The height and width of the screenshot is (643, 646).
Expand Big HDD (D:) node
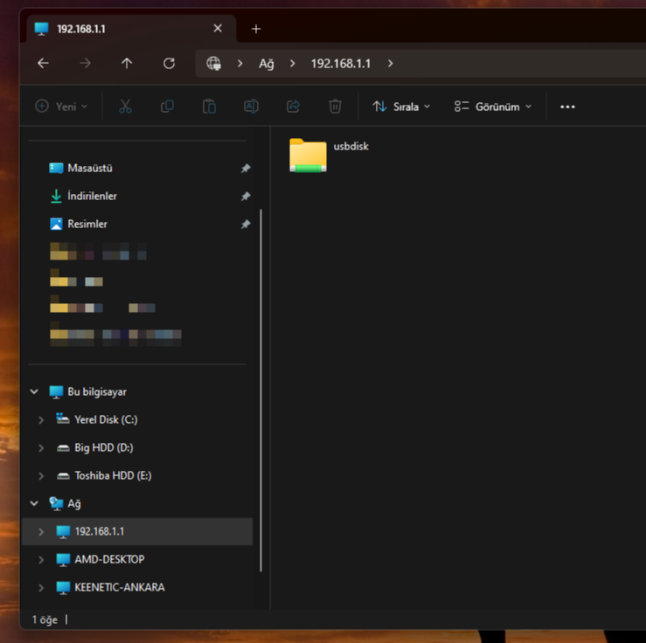coord(41,448)
